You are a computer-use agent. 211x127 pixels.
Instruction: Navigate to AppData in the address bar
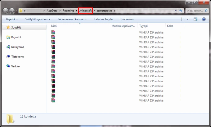(x=52, y=11)
